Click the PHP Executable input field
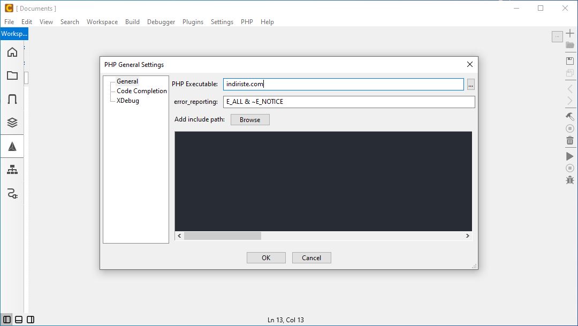The height and width of the screenshot is (326, 578). [x=343, y=84]
